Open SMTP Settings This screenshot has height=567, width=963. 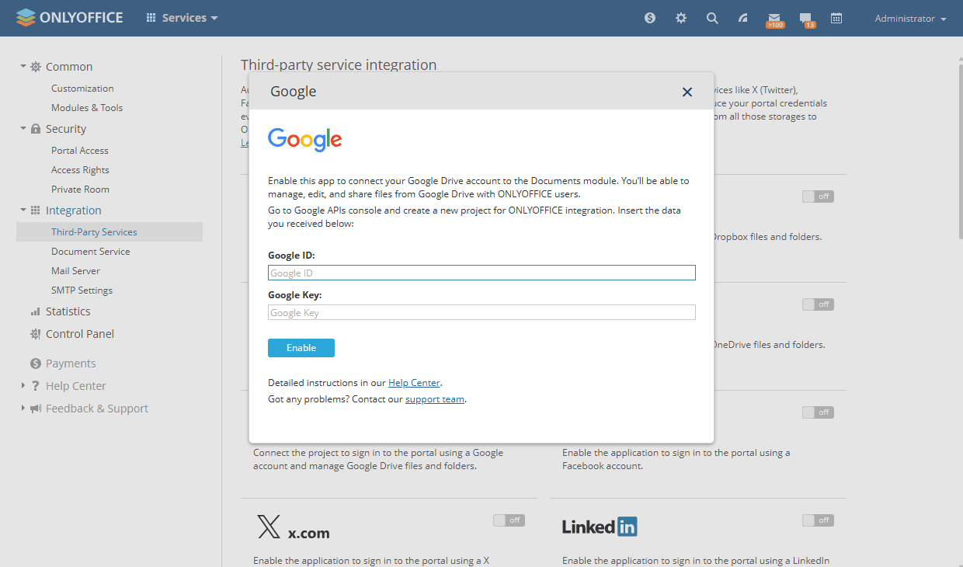click(x=82, y=290)
